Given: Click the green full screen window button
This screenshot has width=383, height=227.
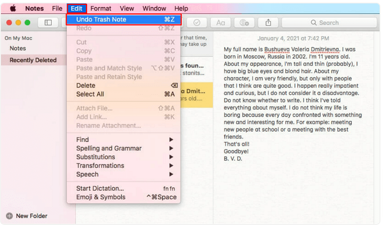Looking at the screenshot, I should tap(27, 22).
